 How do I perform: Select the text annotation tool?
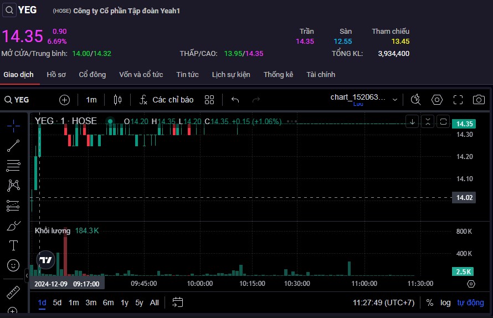[x=13, y=245]
